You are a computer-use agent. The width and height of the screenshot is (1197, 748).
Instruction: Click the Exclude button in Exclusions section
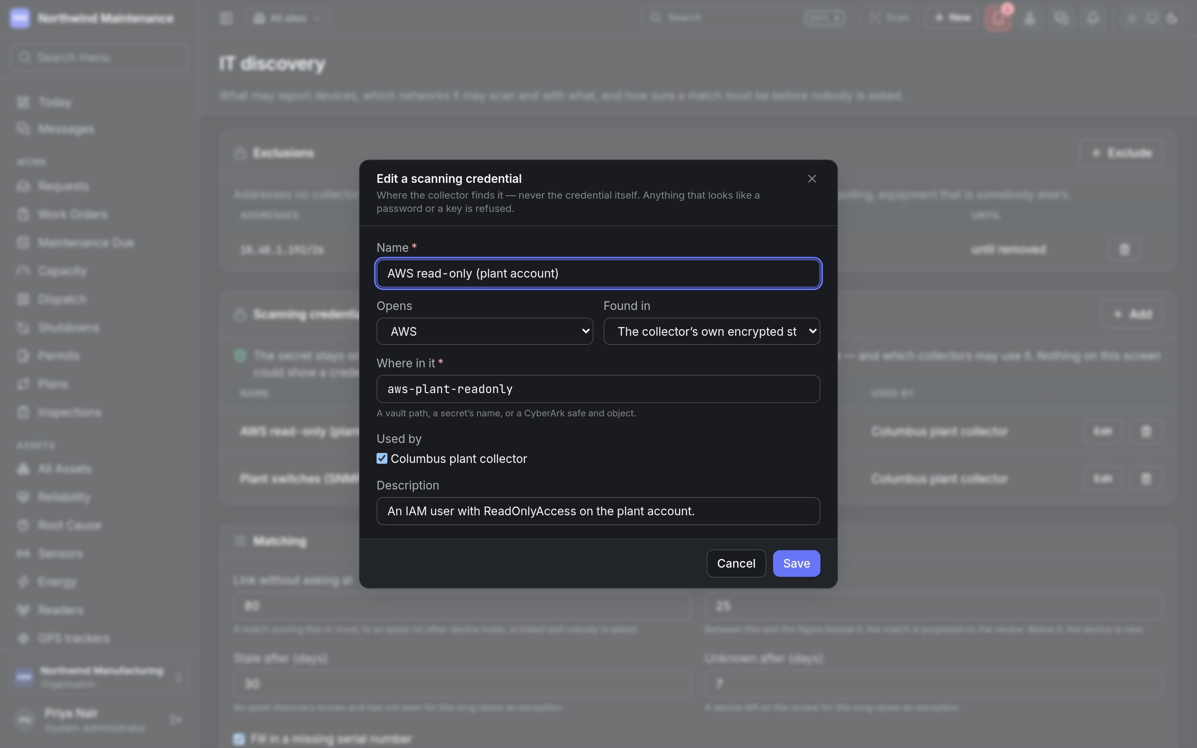coord(1121,153)
